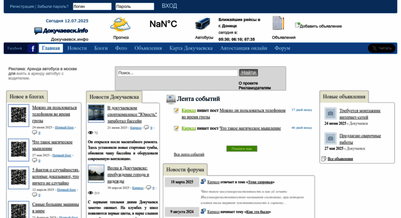Click comment bubble icon on the Весна в Докучаевске news
The width and height of the screenshot is (401, 218).
click(149, 188)
